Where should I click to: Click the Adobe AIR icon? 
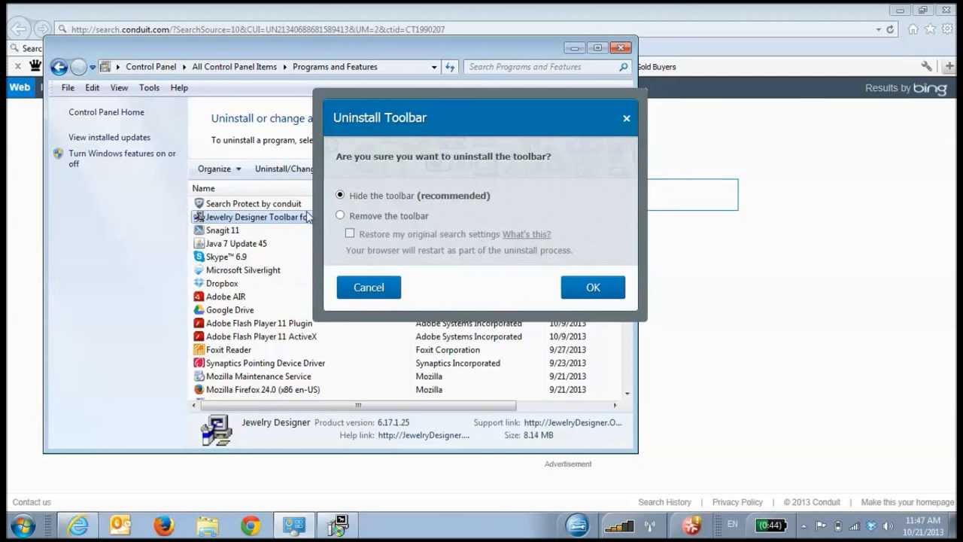coord(199,297)
